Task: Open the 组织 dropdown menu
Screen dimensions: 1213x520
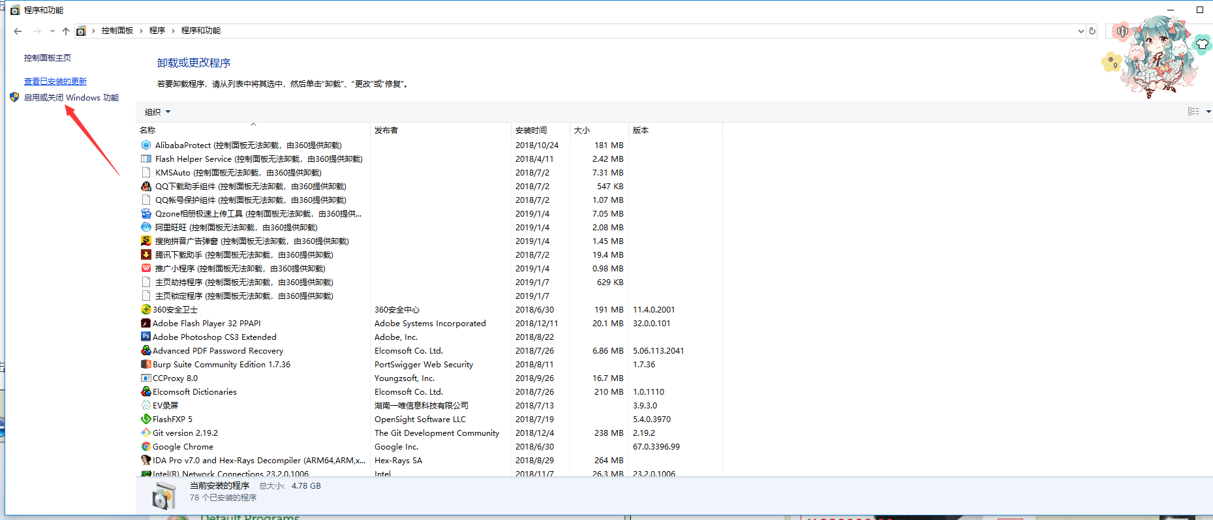Action: click(x=157, y=112)
